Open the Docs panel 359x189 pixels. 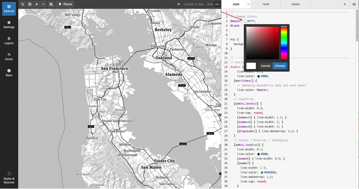[9, 73]
